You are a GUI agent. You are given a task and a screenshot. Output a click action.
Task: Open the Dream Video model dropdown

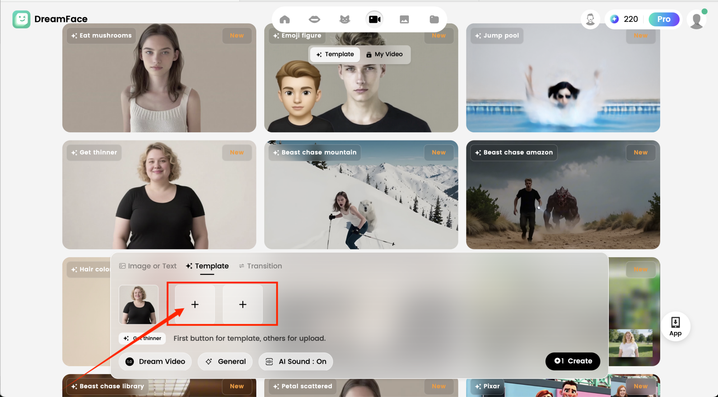[x=155, y=362]
